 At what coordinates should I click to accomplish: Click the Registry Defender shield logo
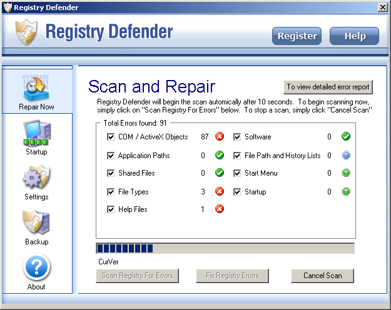(x=26, y=32)
